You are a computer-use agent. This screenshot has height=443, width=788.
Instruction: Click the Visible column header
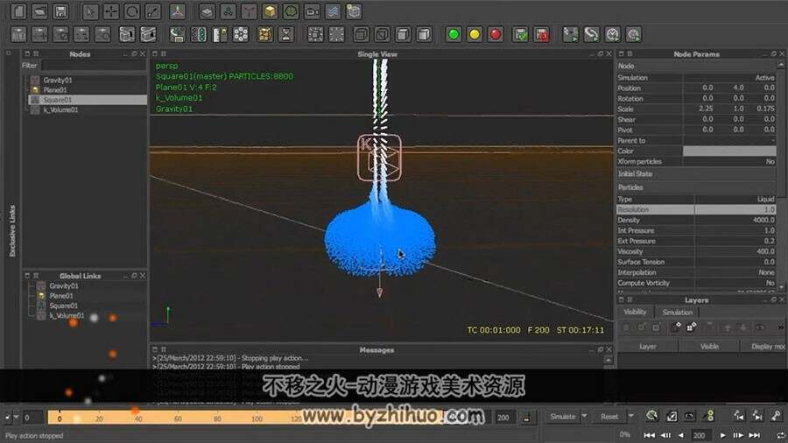pyautogui.click(x=709, y=347)
